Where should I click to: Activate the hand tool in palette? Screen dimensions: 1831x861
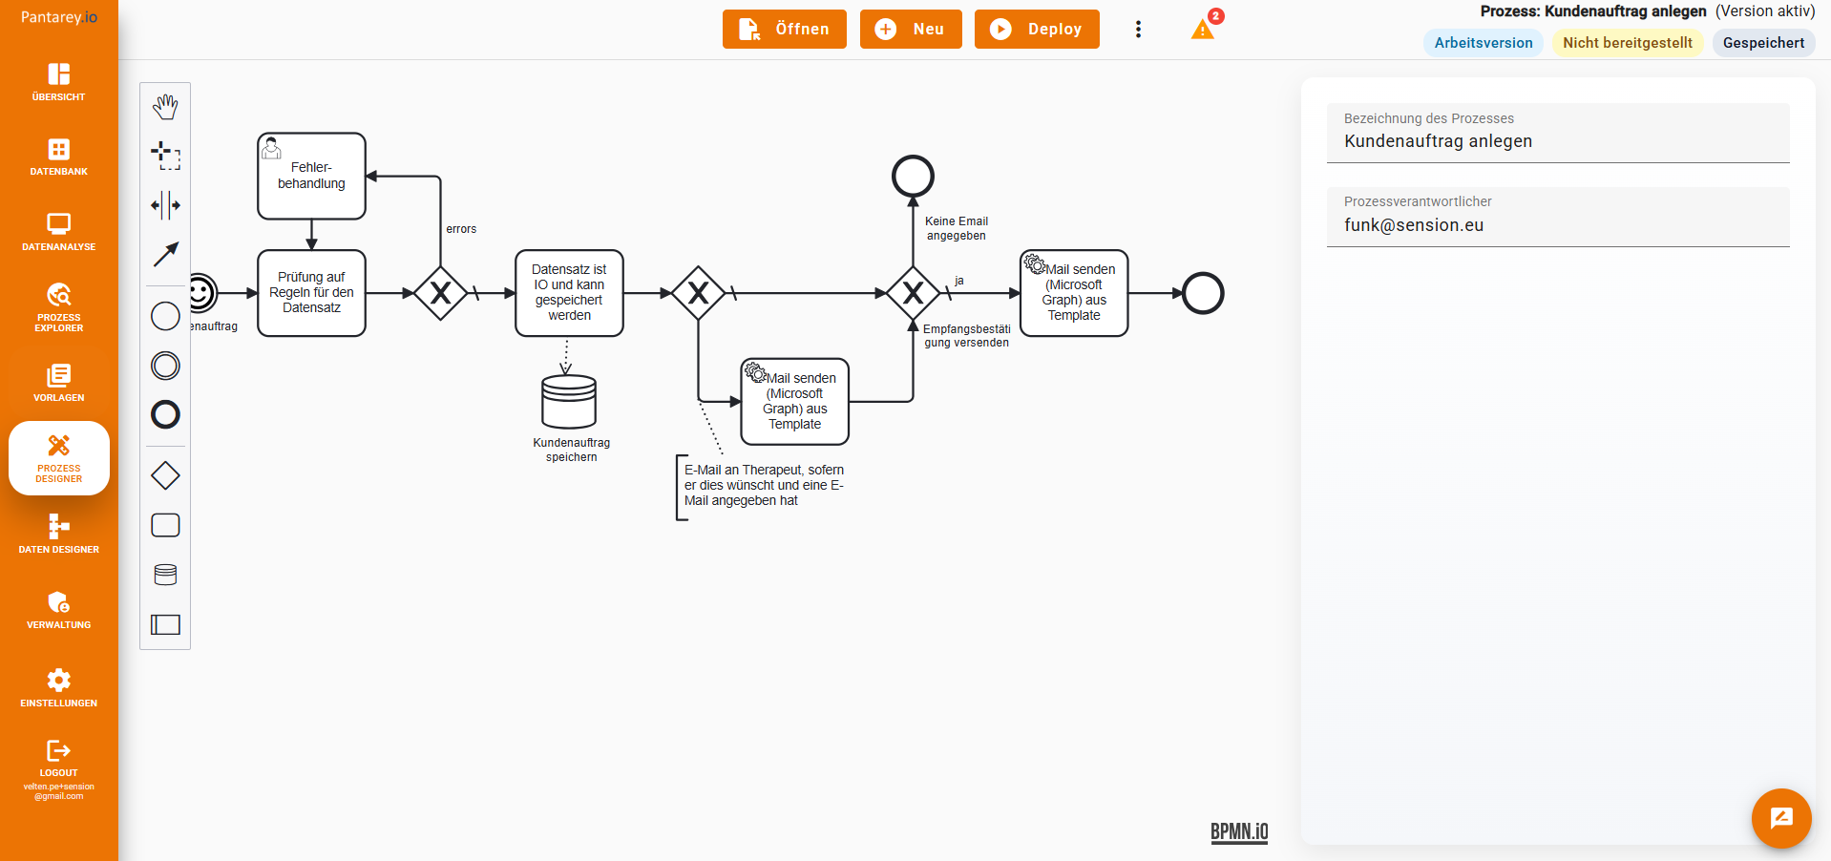(165, 107)
